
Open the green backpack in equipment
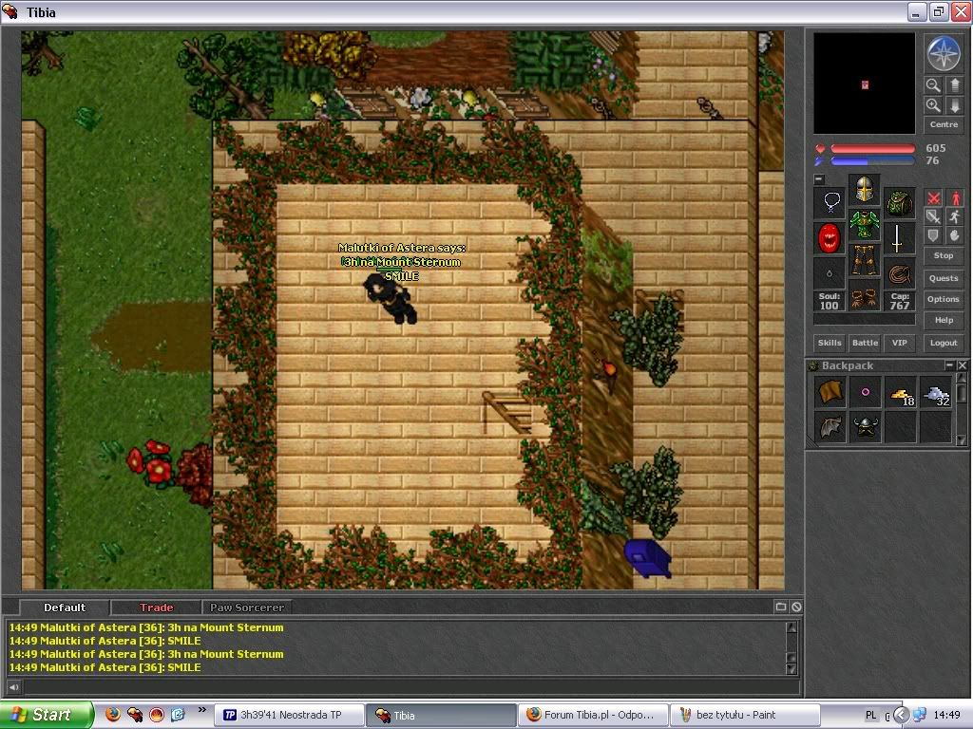[899, 202]
